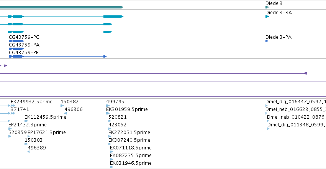Select the Diedel3 gene label

(274, 3)
